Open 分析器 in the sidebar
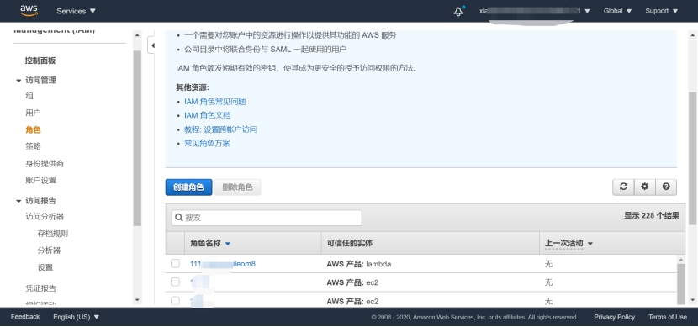The width and height of the screenshot is (698, 327). point(49,251)
